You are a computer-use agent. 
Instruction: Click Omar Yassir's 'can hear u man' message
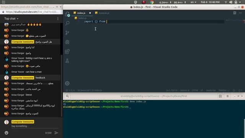pyautogui.click(x=34, y=72)
